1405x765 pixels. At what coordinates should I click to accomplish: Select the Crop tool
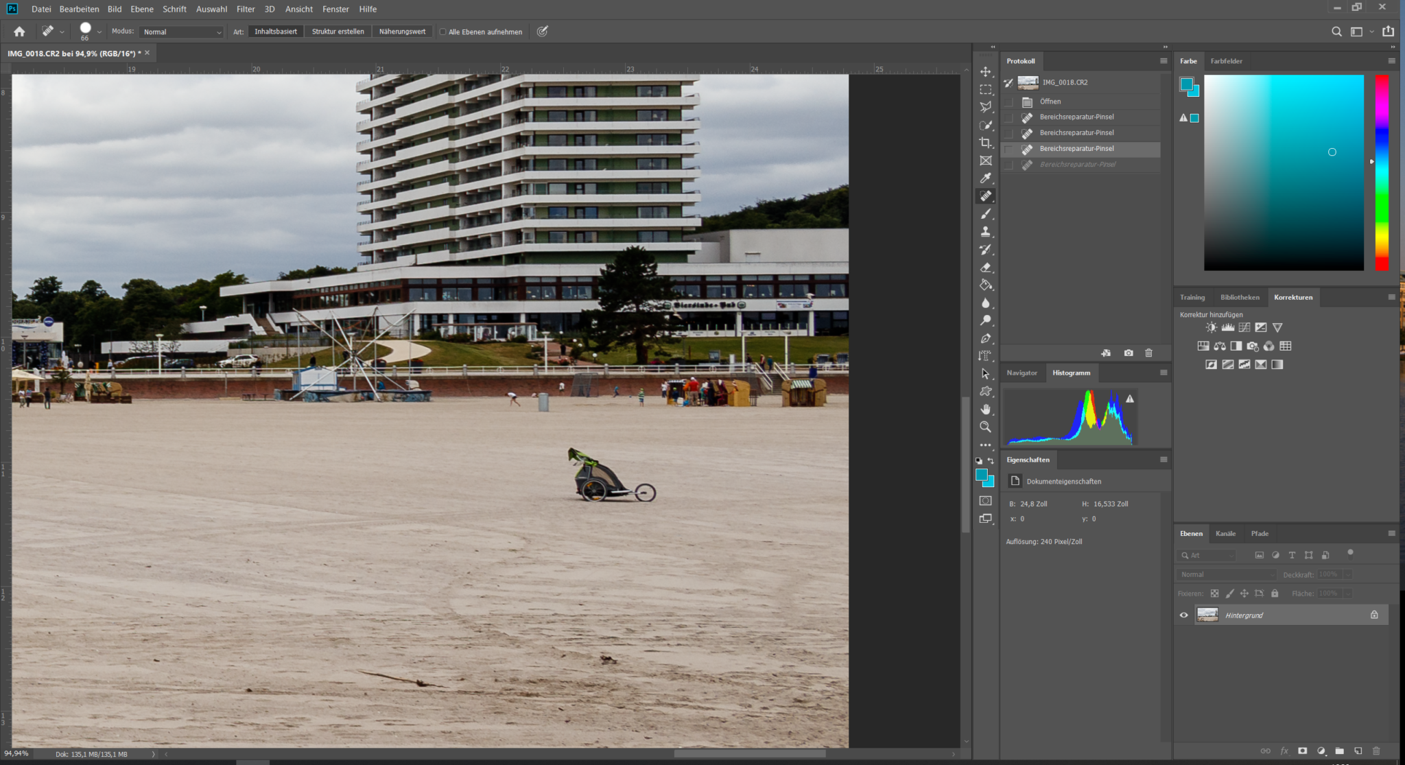coord(986,143)
